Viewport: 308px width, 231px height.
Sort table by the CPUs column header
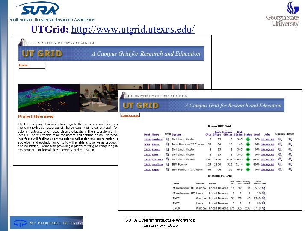tap(208, 135)
